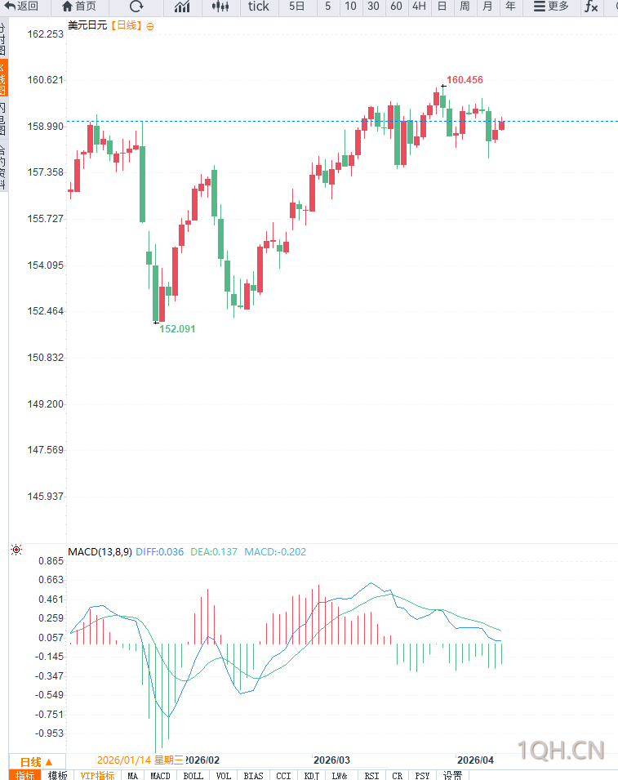The height and width of the screenshot is (780, 618).
Task: Click the MACD(13,8,9) parameter label
Action: click(x=100, y=551)
